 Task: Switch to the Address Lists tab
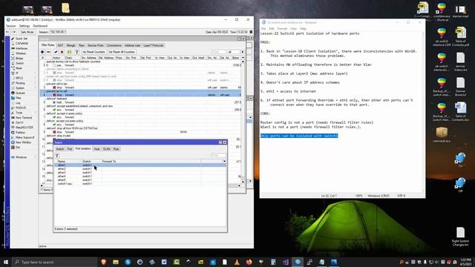tap(133, 45)
